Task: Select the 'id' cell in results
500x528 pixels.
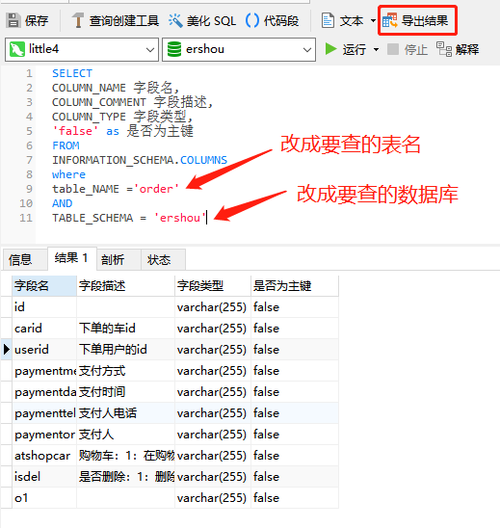Action: (44, 307)
